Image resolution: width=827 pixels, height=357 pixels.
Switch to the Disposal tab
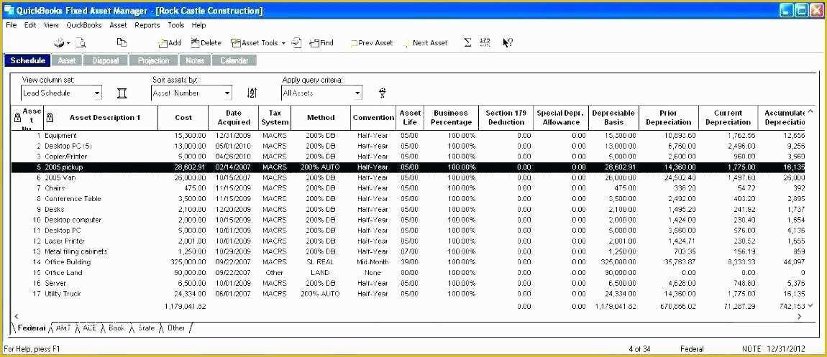coord(106,60)
